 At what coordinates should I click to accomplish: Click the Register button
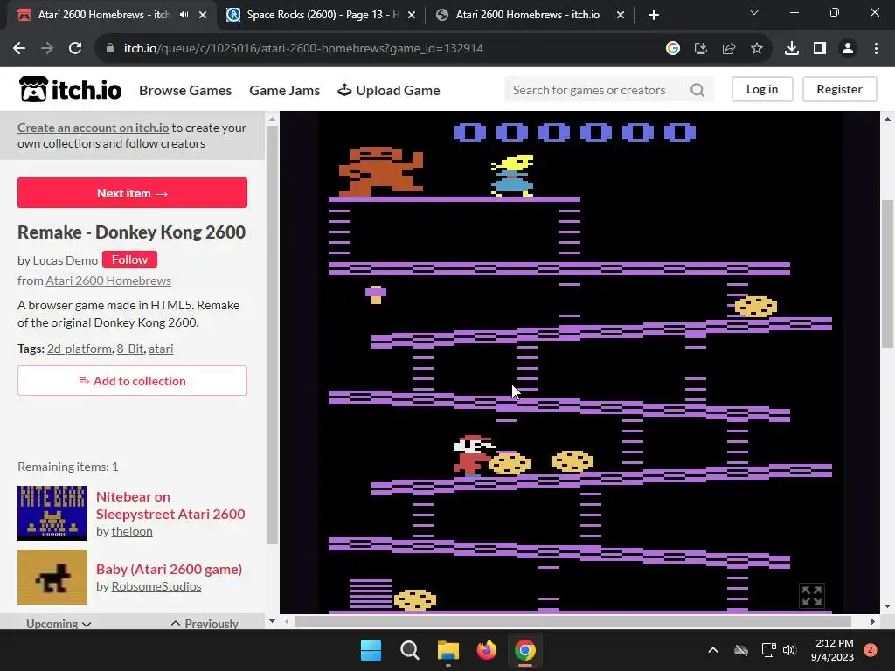(x=839, y=90)
